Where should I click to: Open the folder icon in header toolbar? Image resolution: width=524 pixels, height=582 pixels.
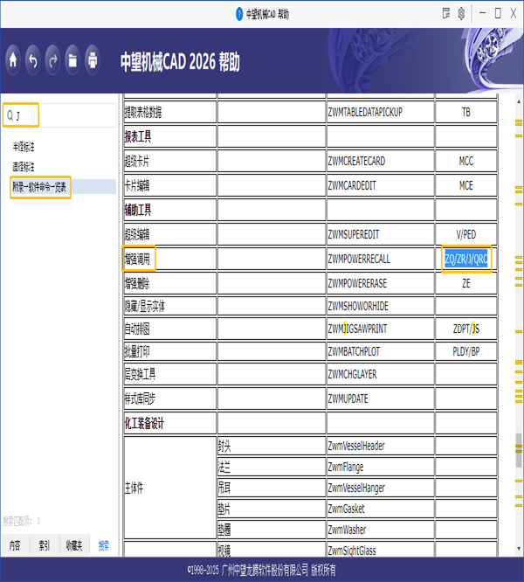pos(72,59)
